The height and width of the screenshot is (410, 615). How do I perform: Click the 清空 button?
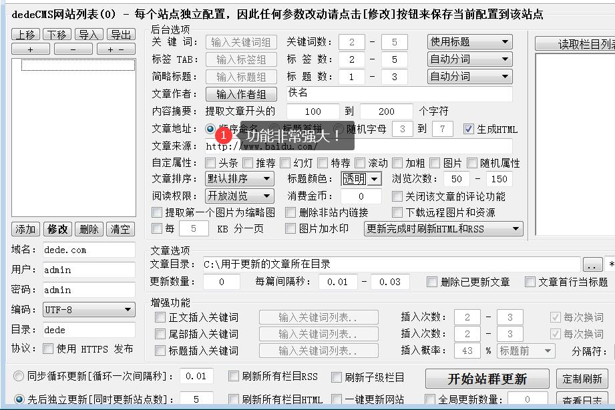pos(120,229)
